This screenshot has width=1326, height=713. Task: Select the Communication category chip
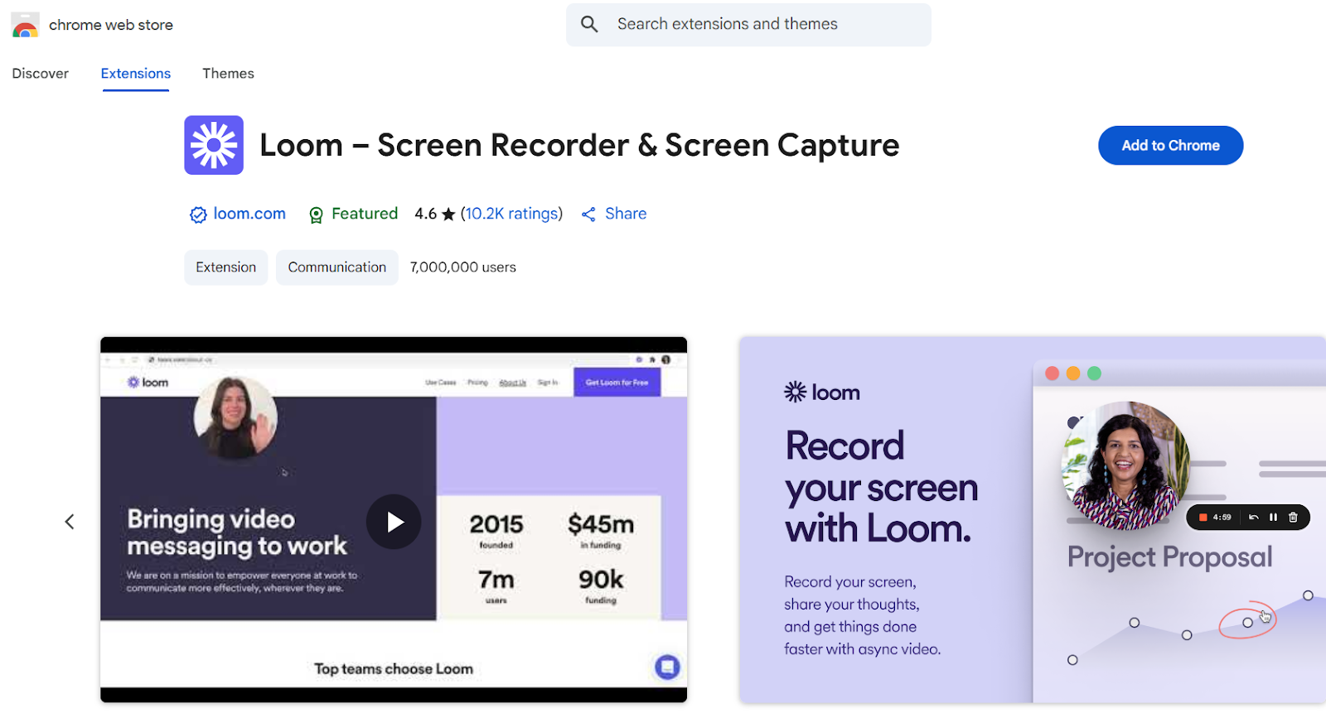pyautogui.click(x=336, y=267)
